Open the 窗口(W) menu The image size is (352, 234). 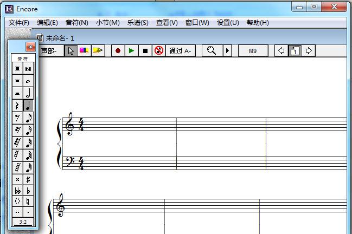point(197,23)
